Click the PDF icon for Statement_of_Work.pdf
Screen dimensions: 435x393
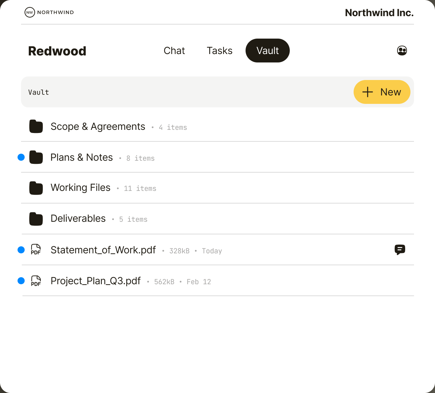point(36,249)
